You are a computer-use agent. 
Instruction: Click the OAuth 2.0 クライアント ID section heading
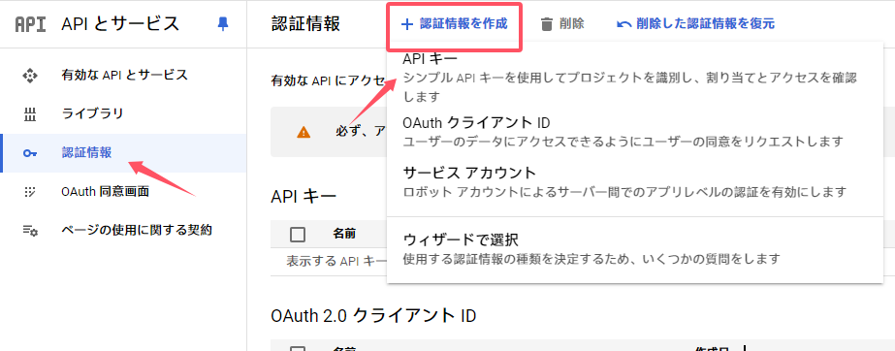(x=374, y=315)
